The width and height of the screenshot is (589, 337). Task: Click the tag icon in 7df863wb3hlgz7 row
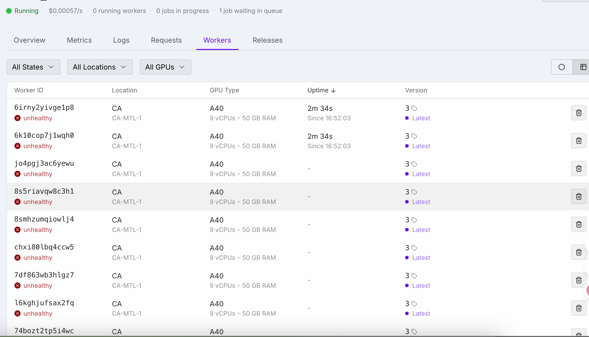point(414,276)
